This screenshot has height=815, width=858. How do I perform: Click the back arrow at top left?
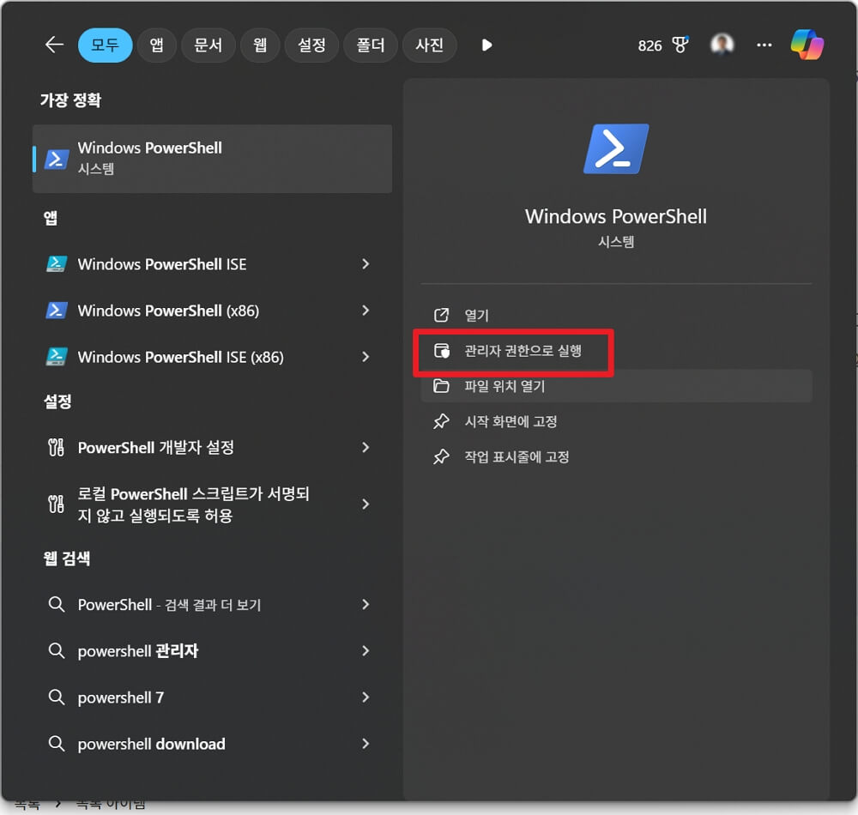point(53,45)
